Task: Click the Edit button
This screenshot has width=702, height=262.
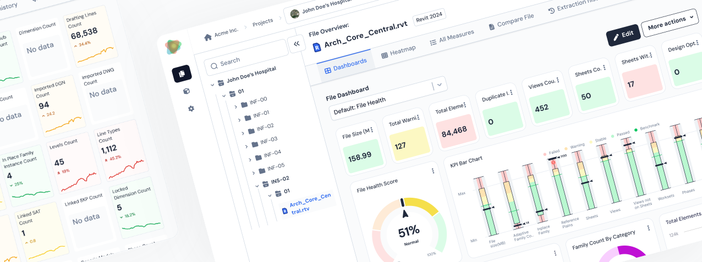Action: 623,35
